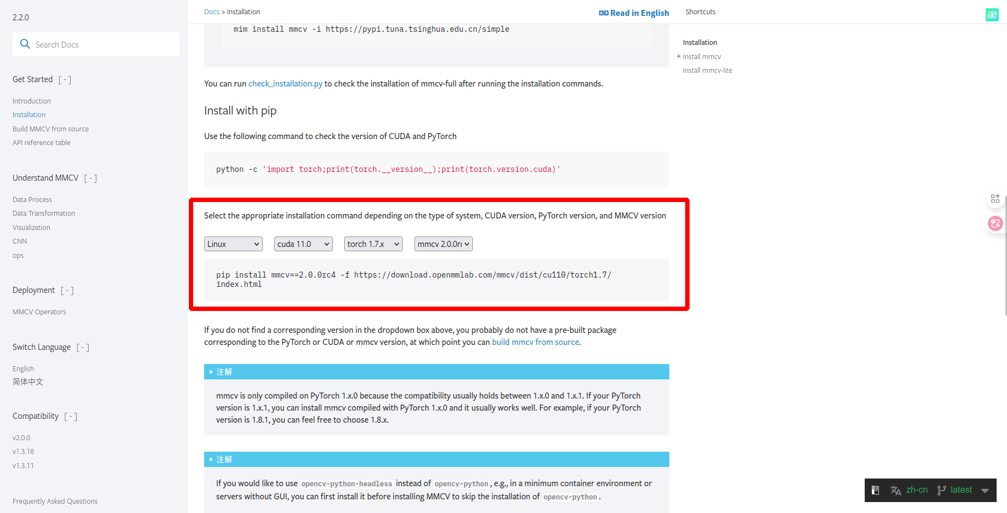The image size is (1007, 513).
Task: Switch language to English in sidebar
Action: 23,369
